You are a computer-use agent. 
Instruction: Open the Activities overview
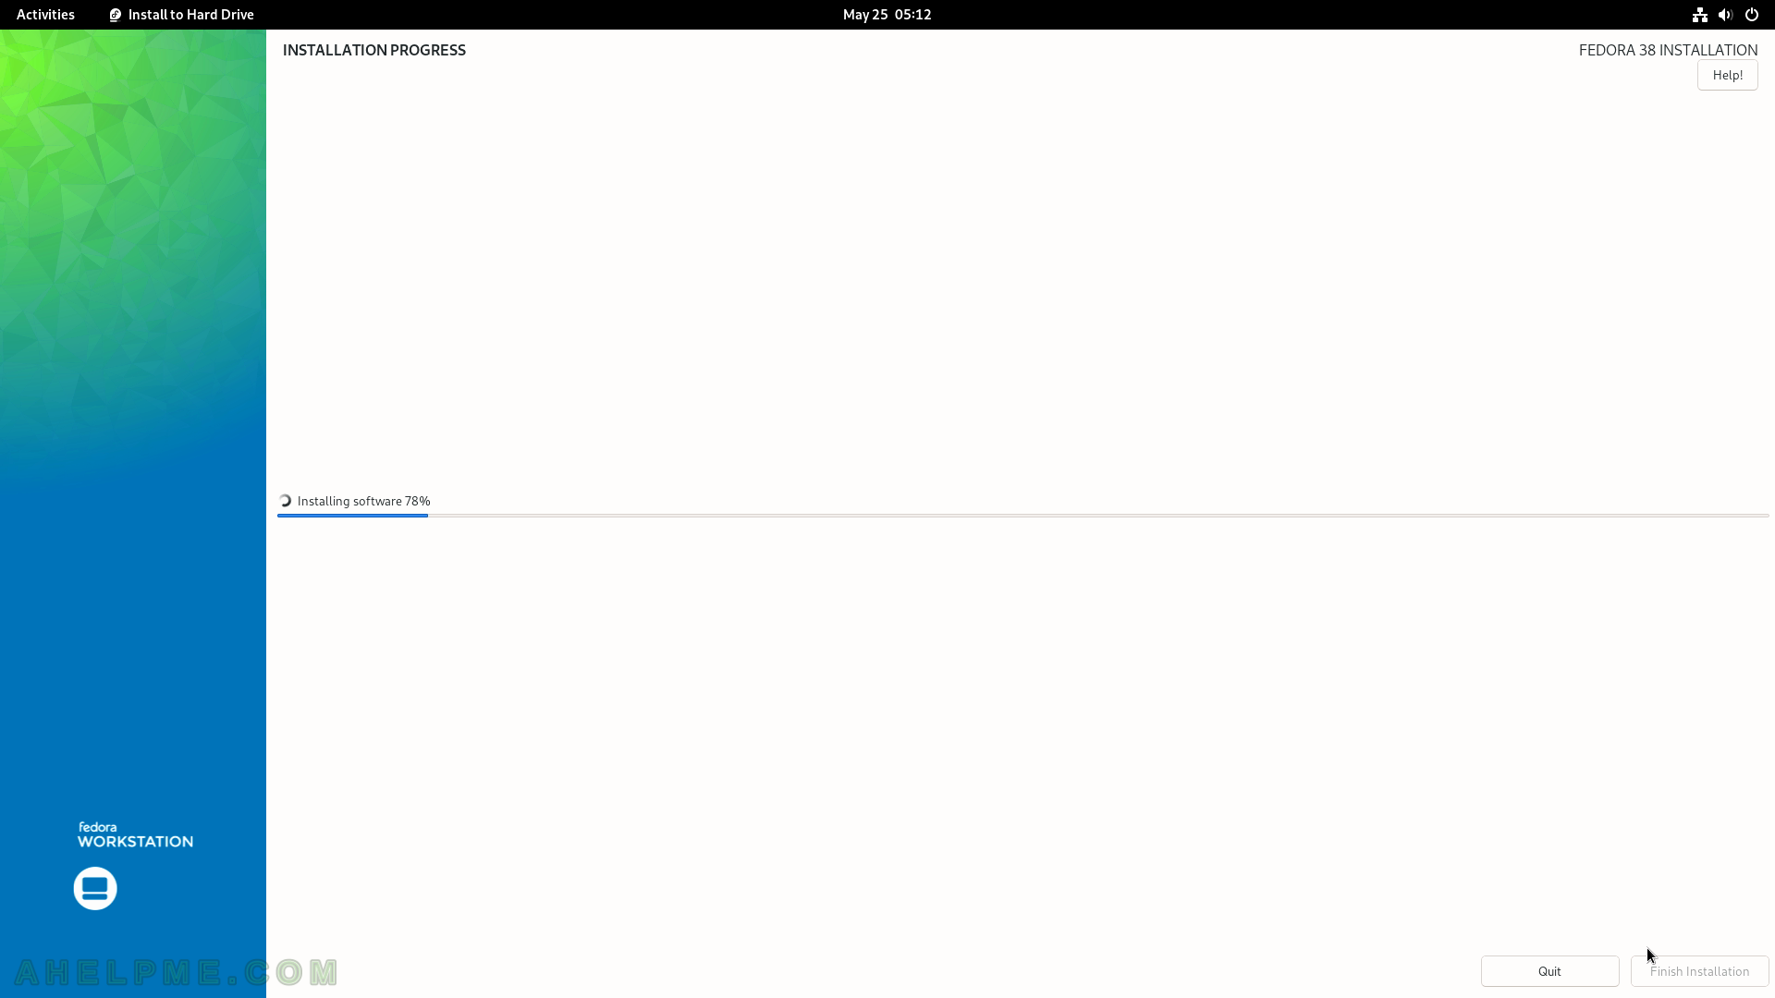(45, 15)
